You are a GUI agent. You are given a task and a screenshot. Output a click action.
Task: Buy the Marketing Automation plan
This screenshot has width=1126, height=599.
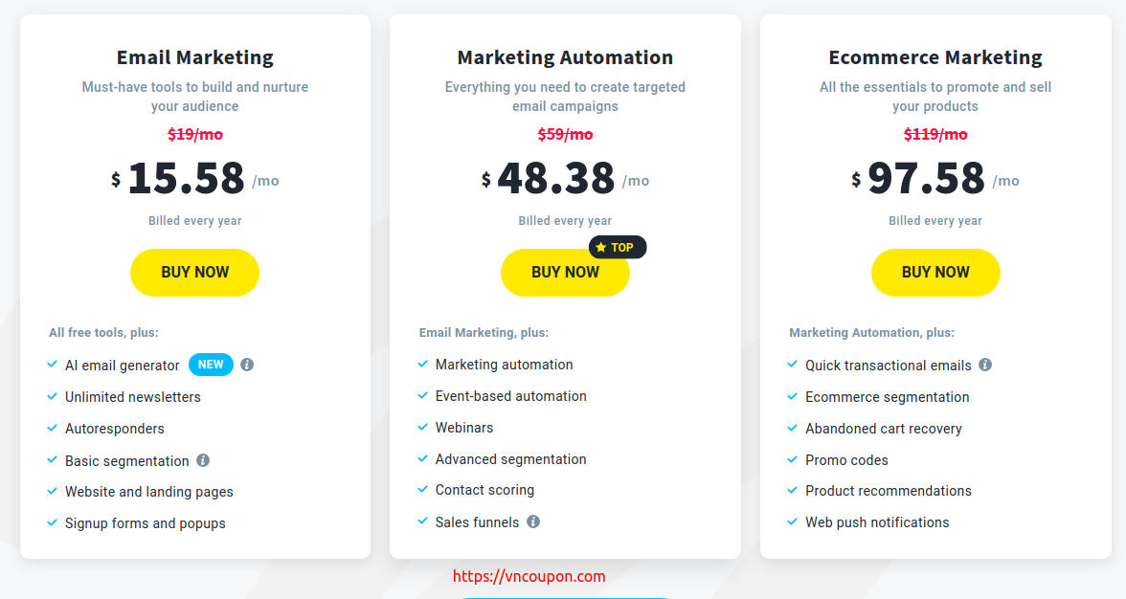pos(565,273)
